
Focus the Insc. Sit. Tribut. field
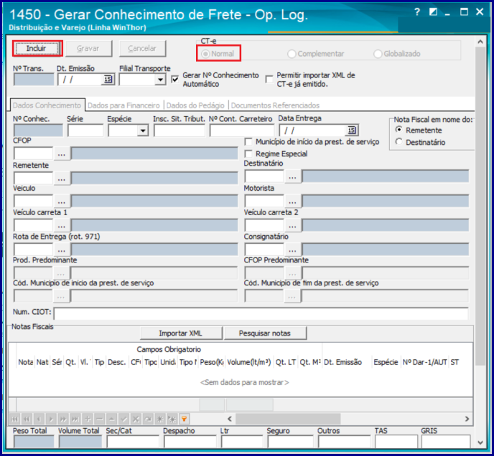pos(180,130)
